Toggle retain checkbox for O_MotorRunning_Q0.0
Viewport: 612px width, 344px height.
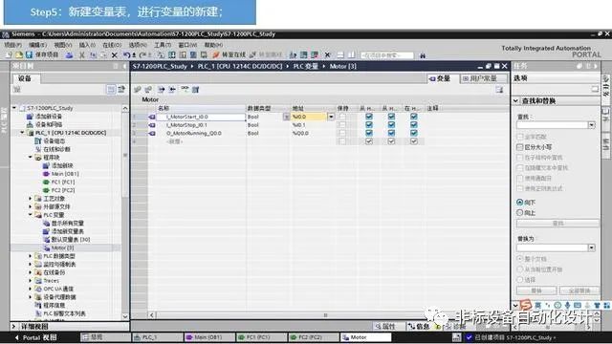[x=342, y=133]
